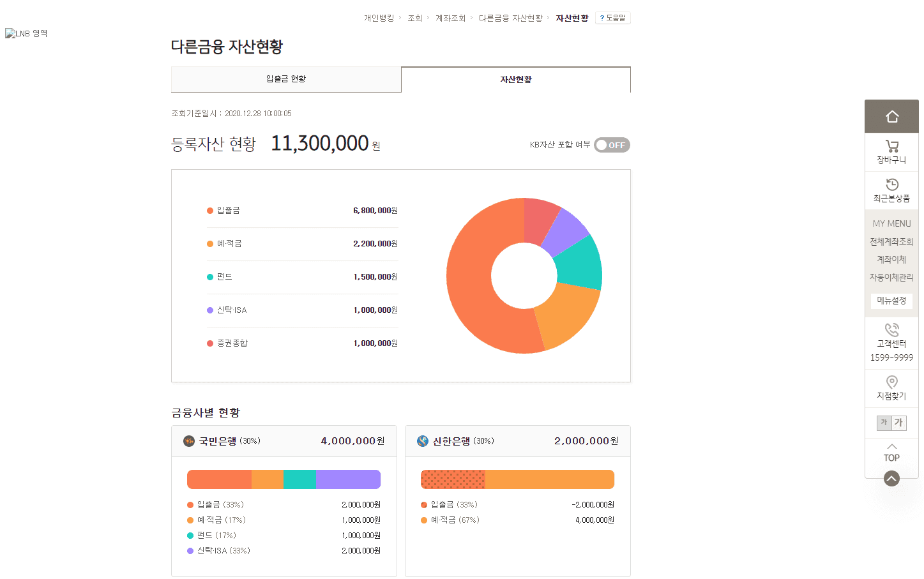Click the 신한은행 bank logo icon
The height and width of the screenshot is (579, 924).
coord(422,441)
